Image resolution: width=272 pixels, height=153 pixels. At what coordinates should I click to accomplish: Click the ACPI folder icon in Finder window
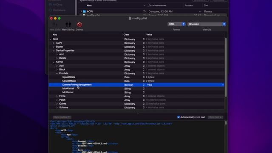coord(84,11)
